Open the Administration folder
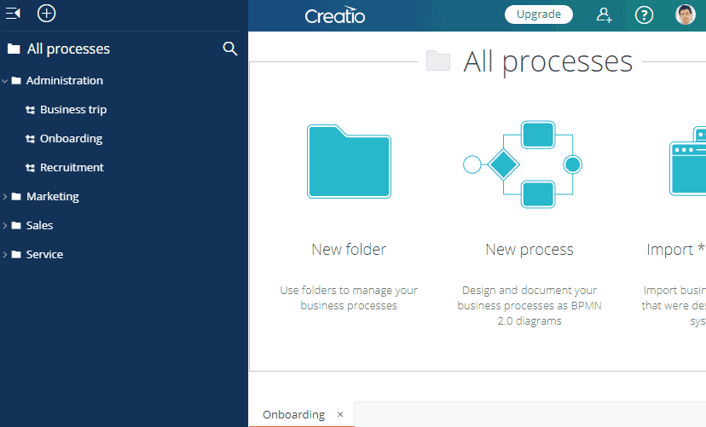 tap(65, 80)
